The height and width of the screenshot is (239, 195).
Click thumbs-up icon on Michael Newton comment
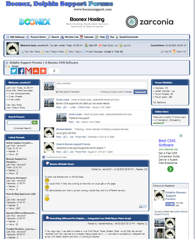pyautogui.click(x=65, y=137)
